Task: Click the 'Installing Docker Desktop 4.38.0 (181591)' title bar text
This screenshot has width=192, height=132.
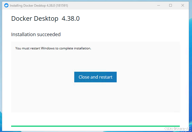Action: pos(39,6)
